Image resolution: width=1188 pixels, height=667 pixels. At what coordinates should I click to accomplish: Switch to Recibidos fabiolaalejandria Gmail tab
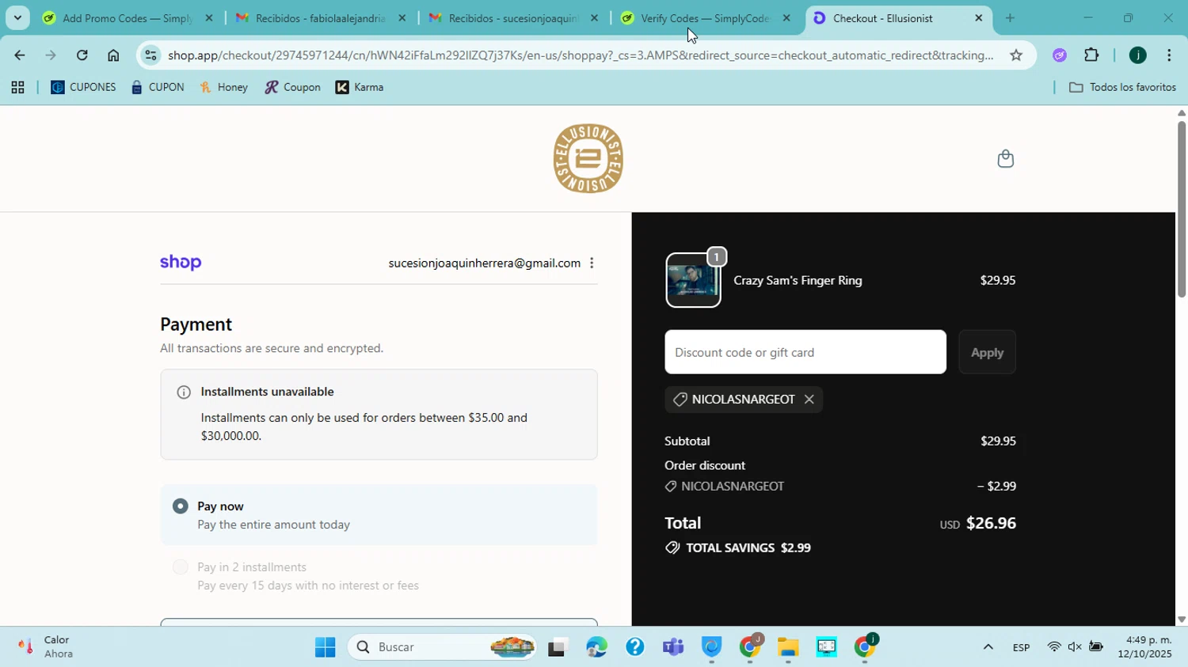tap(320, 17)
